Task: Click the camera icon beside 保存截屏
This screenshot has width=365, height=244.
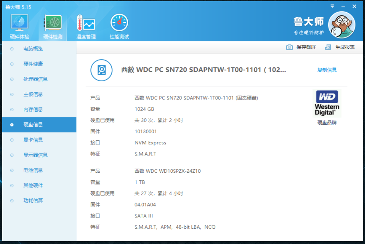Action: click(x=289, y=47)
